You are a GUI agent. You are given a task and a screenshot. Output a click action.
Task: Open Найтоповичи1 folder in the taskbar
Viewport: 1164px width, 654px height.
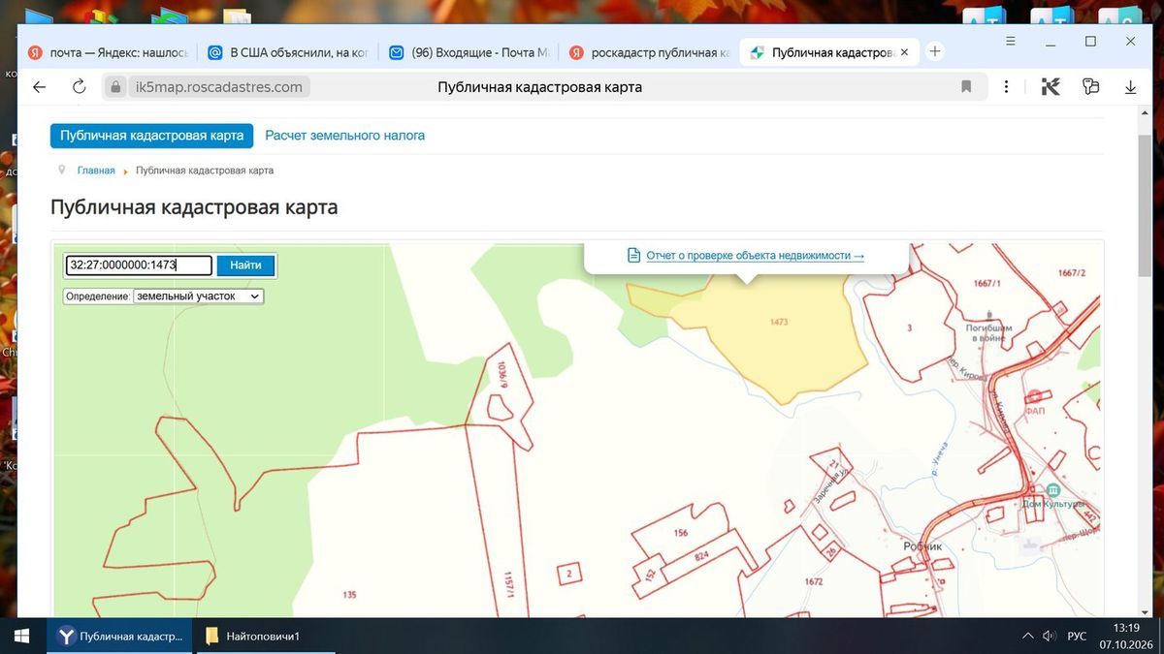click(x=262, y=636)
